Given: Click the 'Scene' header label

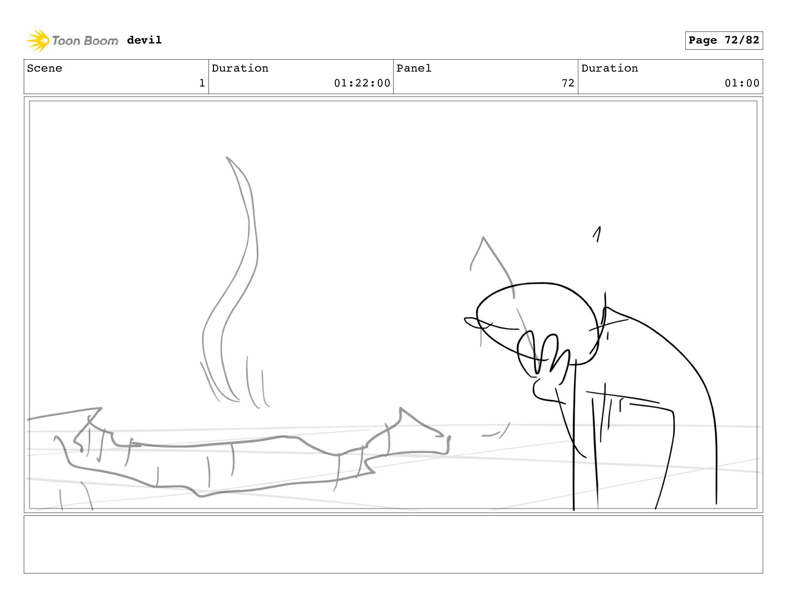Looking at the screenshot, I should (44, 68).
